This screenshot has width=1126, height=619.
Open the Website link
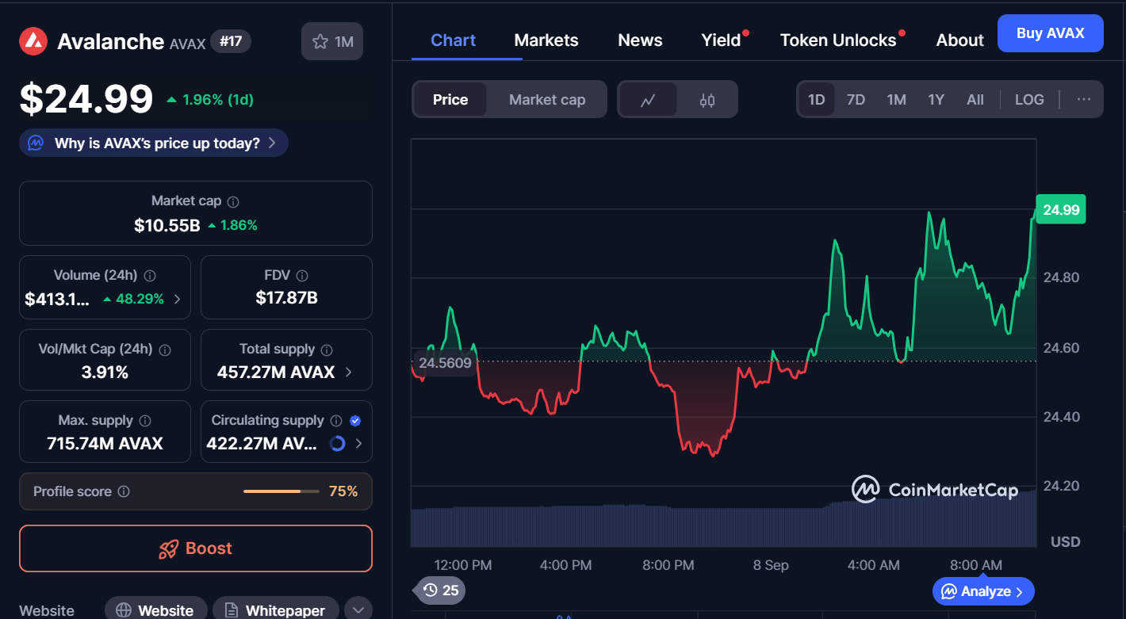pyautogui.click(x=155, y=610)
